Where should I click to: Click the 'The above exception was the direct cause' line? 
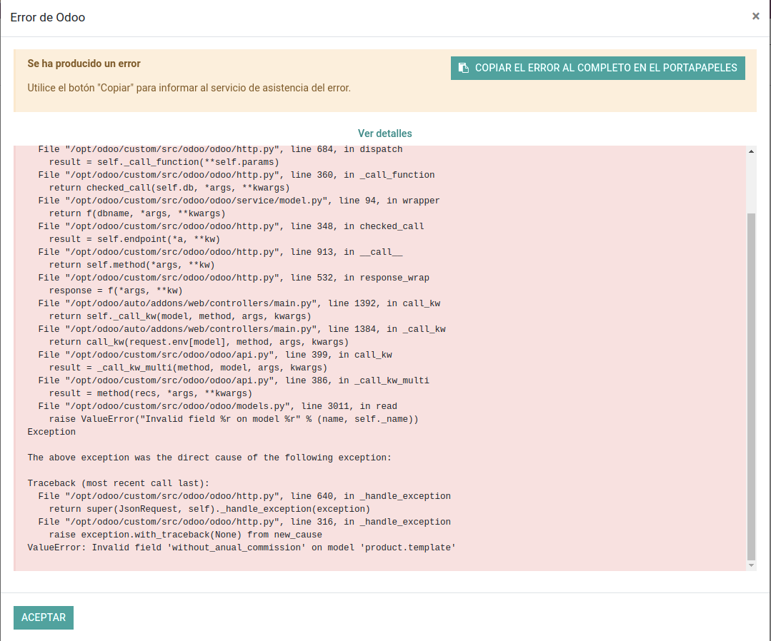pos(209,458)
